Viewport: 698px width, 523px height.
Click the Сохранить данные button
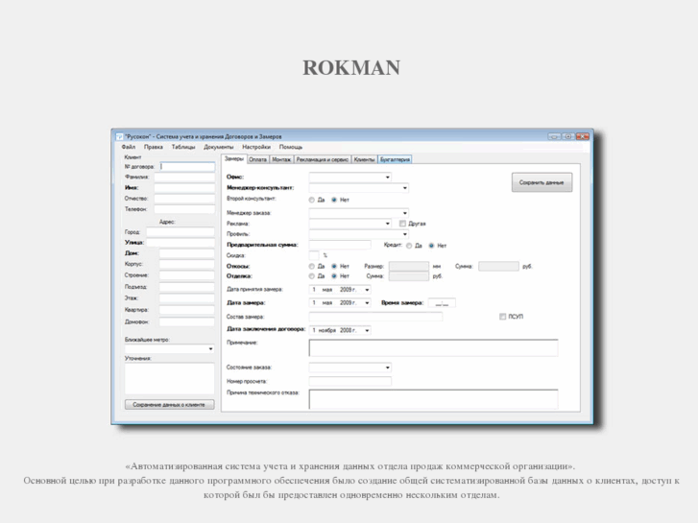tap(542, 182)
